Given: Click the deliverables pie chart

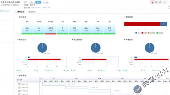Looking at the screenshot, I should [x=96, y=48].
